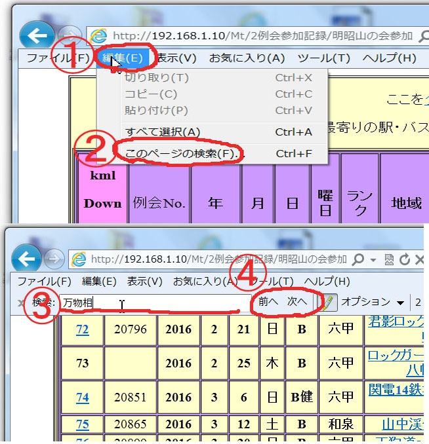Open the row number 74 link in the table

82,396
